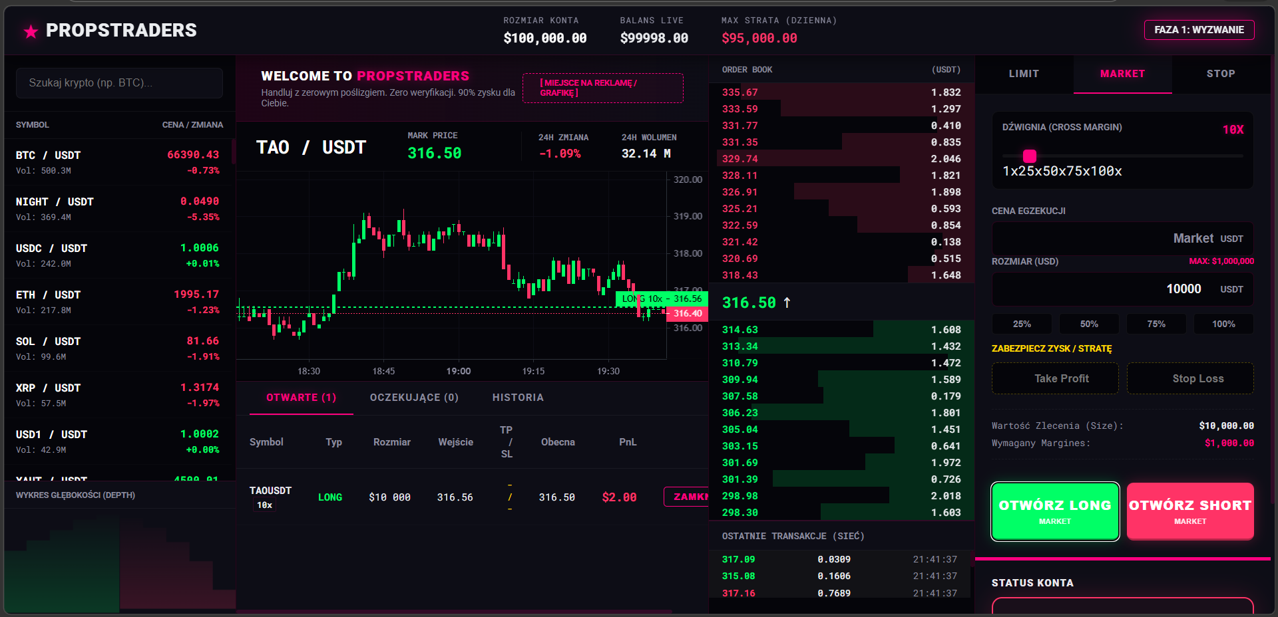The height and width of the screenshot is (617, 1278).
Task: Close the open TAOUSDT position
Action: click(687, 497)
